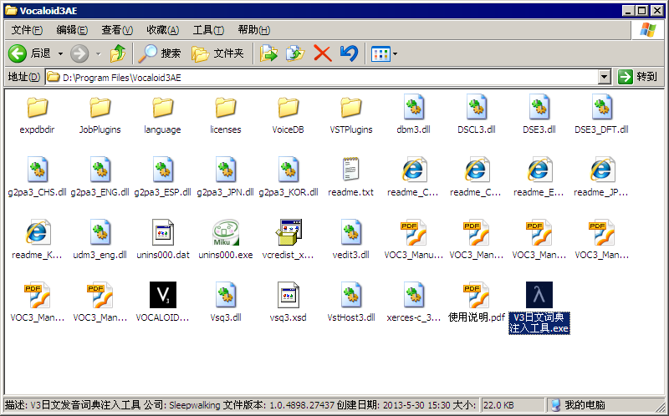Select the g2pa3_ENG.dll file

pos(100,177)
